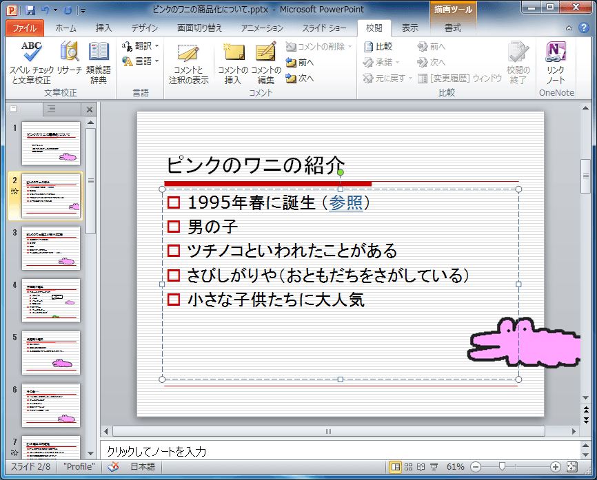Run Spell Check and proofreading (スペルチェックと文章校正)

[31, 63]
